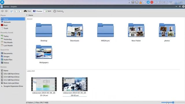This screenshot has width=185, height=104.
Task: Select the photos folder icon
Action: tap(167, 30)
